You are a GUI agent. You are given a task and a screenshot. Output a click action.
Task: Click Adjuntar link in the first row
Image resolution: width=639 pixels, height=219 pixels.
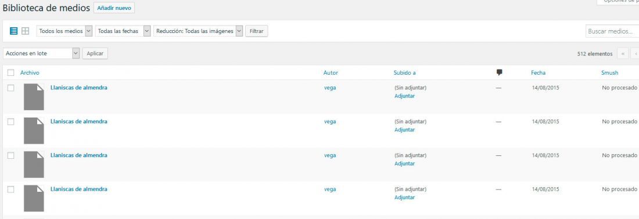pyautogui.click(x=404, y=96)
